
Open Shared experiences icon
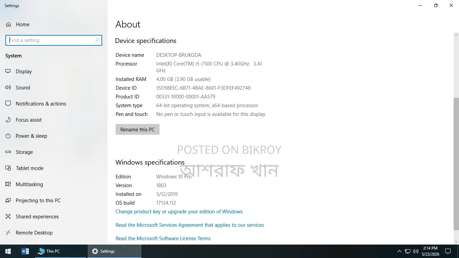click(x=8, y=217)
